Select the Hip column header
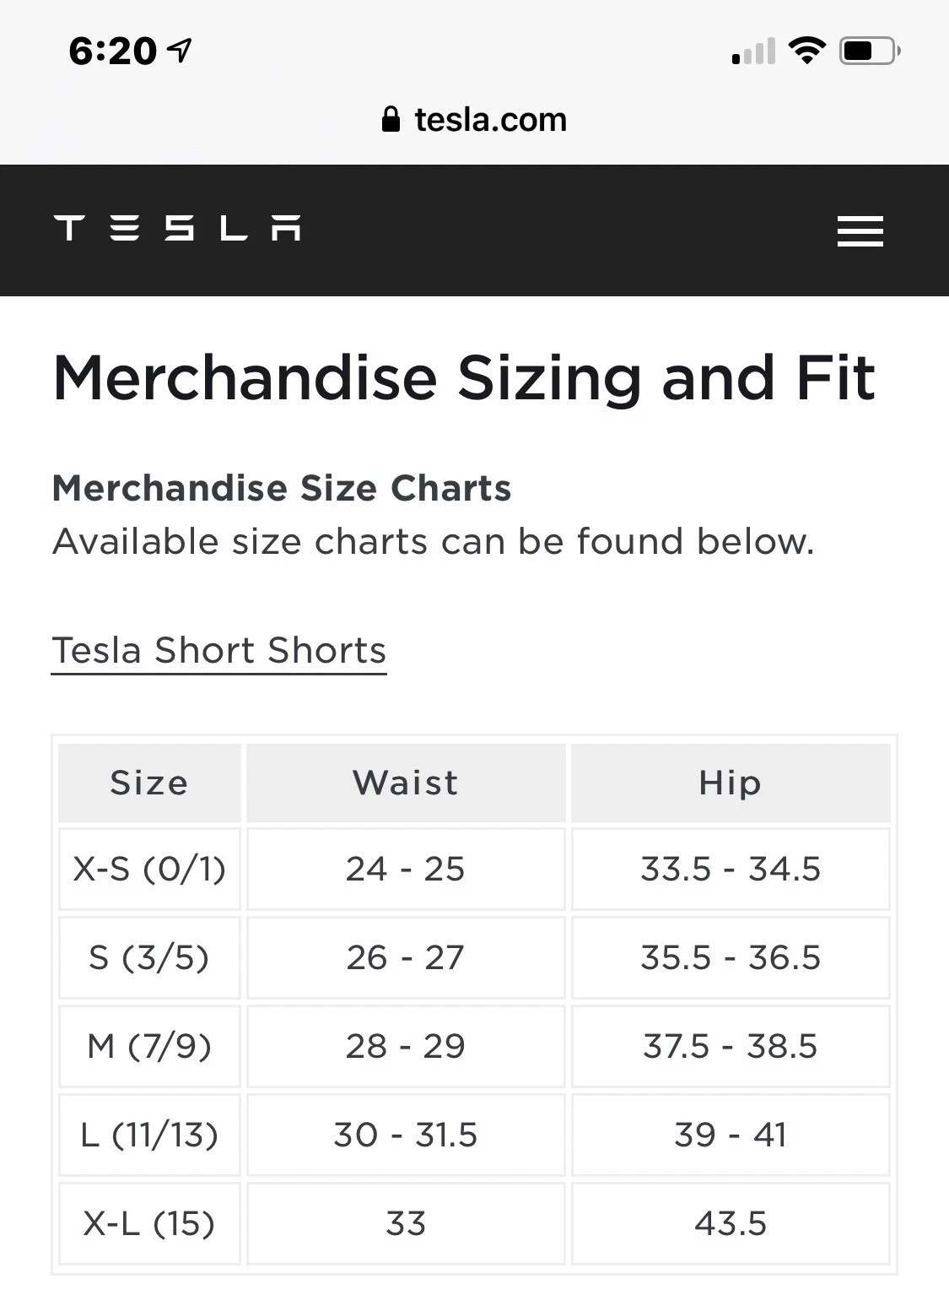949x1306 pixels. 731,783
